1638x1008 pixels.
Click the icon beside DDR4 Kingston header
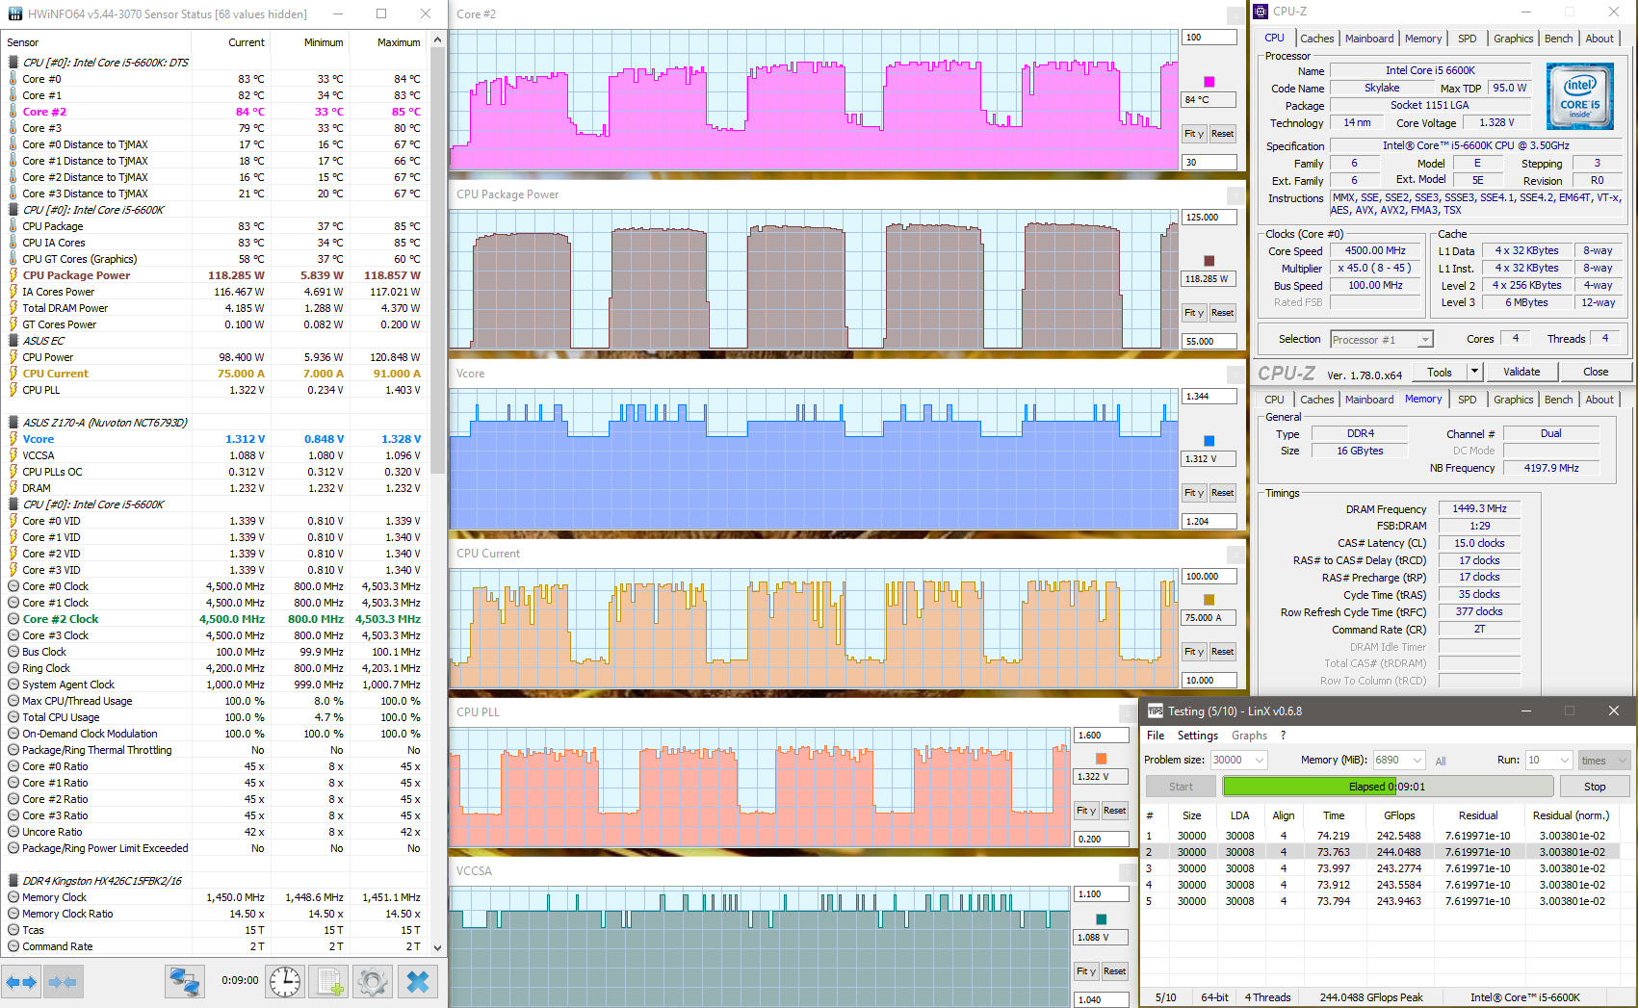(x=13, y=881)
